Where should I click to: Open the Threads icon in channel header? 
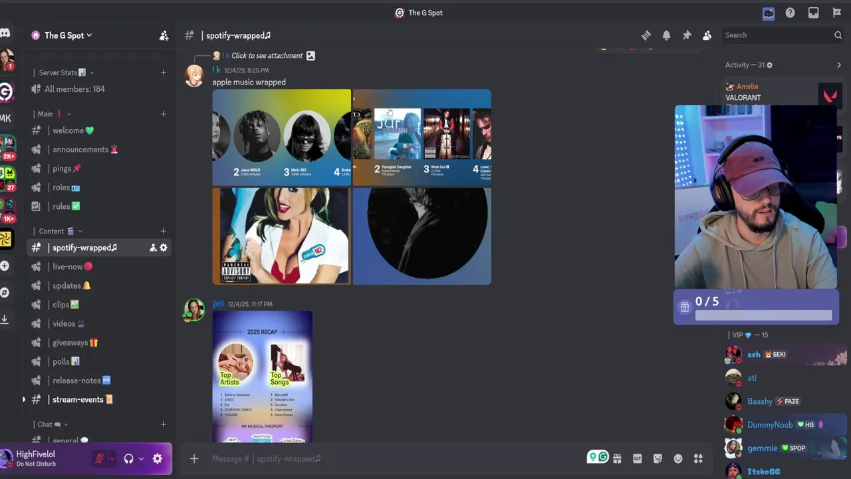point(646,35)
